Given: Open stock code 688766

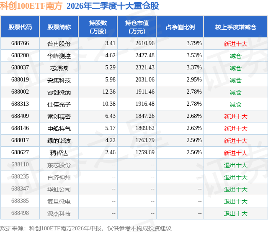Looking at the screenshot, I should (x=20, y=43).
